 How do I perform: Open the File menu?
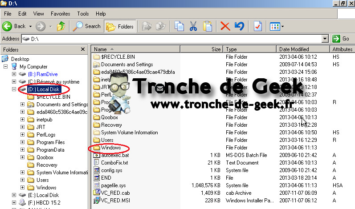point(8,14)
